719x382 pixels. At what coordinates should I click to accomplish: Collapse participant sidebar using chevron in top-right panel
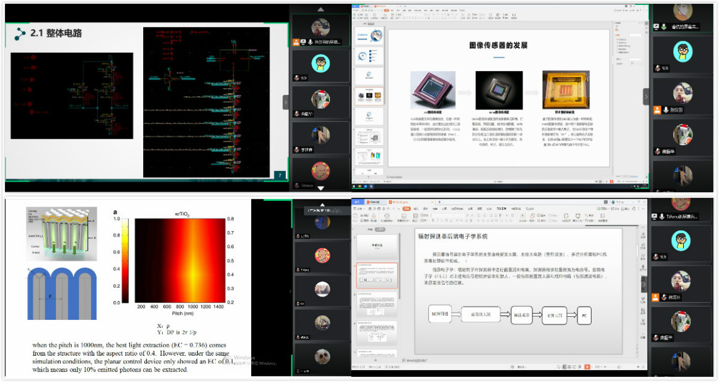click(x=646, y=97)
